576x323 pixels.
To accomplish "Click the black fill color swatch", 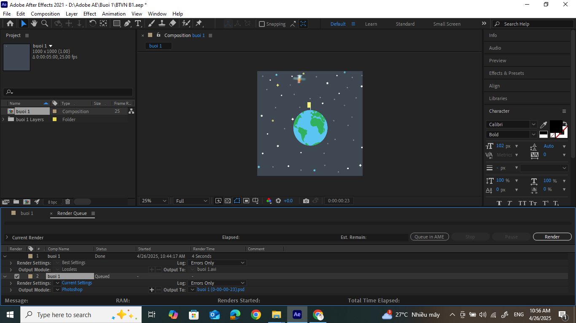I will 555,126.
